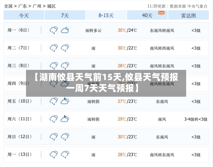Click the second rain icon for 周二 (7日)
This screenshot has width=213, height=167.
[x=65, y=48]
